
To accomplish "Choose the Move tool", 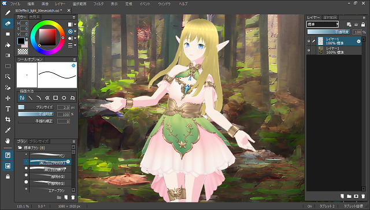I will pos(8,98).
